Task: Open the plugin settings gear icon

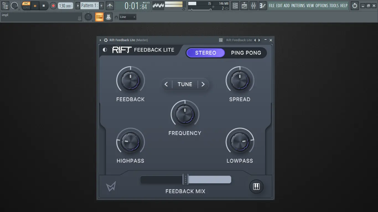Action: [x=106, y=40]
